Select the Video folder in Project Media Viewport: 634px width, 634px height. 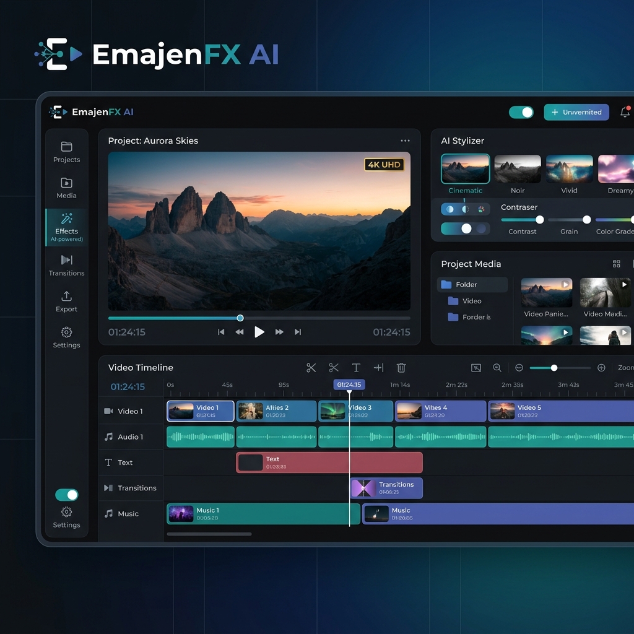[x=465, y=302]
